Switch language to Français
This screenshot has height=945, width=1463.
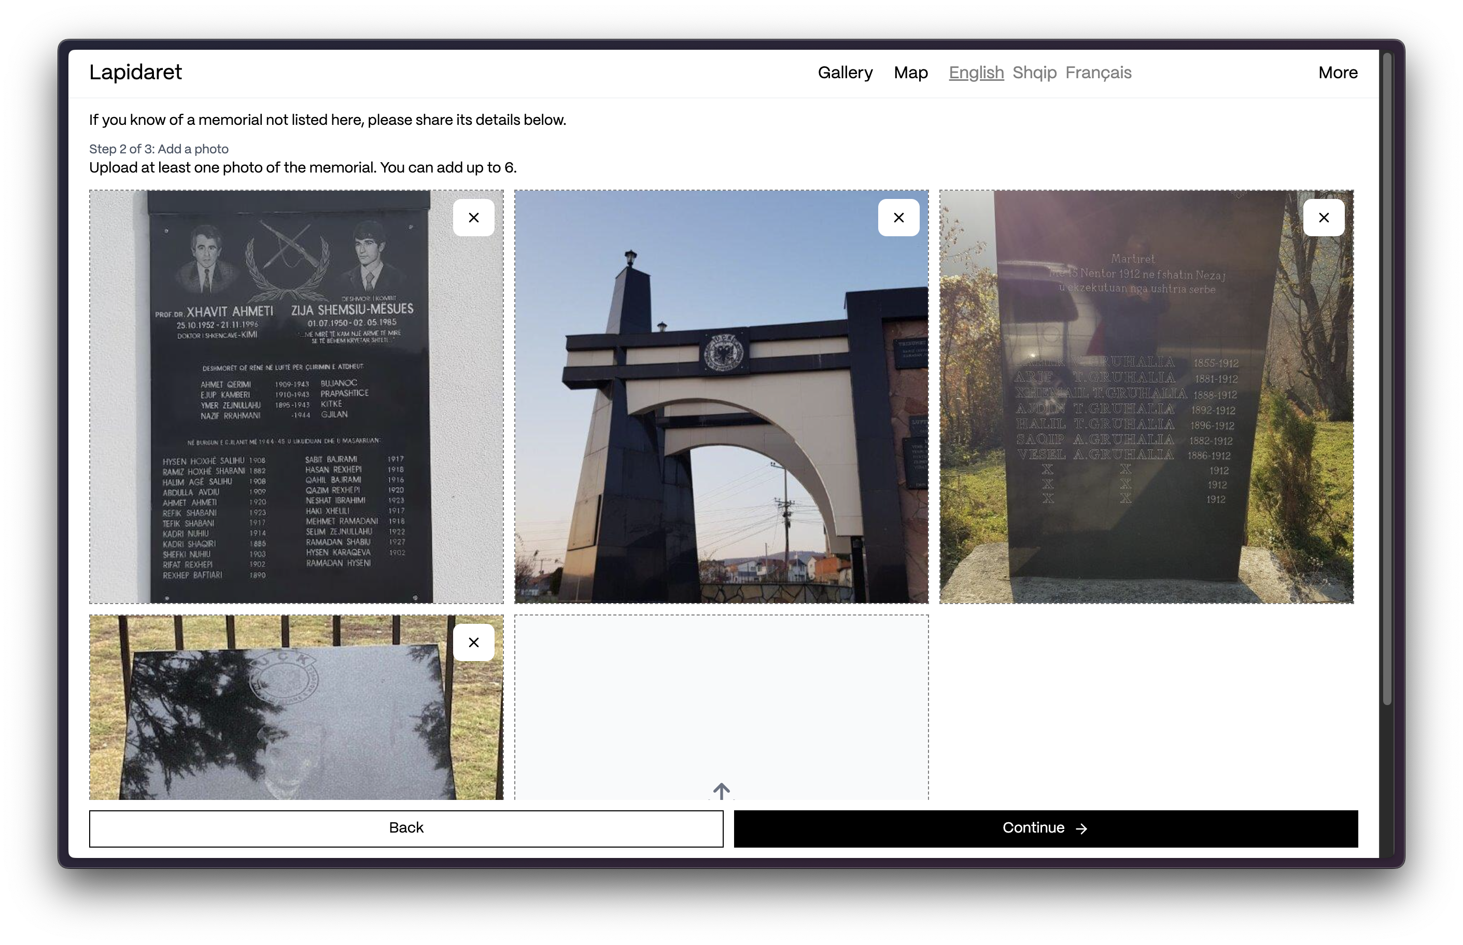tap(1098, 73)
